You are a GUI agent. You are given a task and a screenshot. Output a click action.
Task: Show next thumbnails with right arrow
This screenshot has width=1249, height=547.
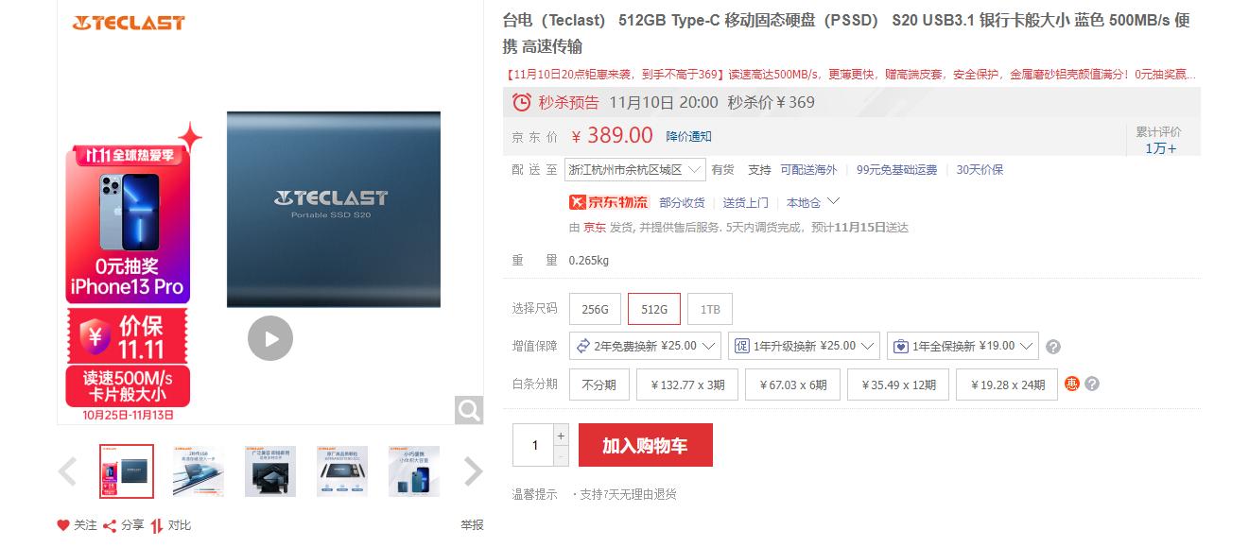(x=474, y=471)
